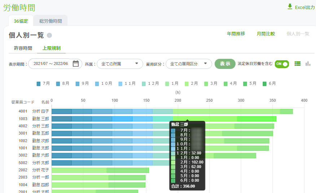This screenshot has height=193, width=316.
Task: Click tooltip total 合計: 356.00
Action: [x=183, y=187]
